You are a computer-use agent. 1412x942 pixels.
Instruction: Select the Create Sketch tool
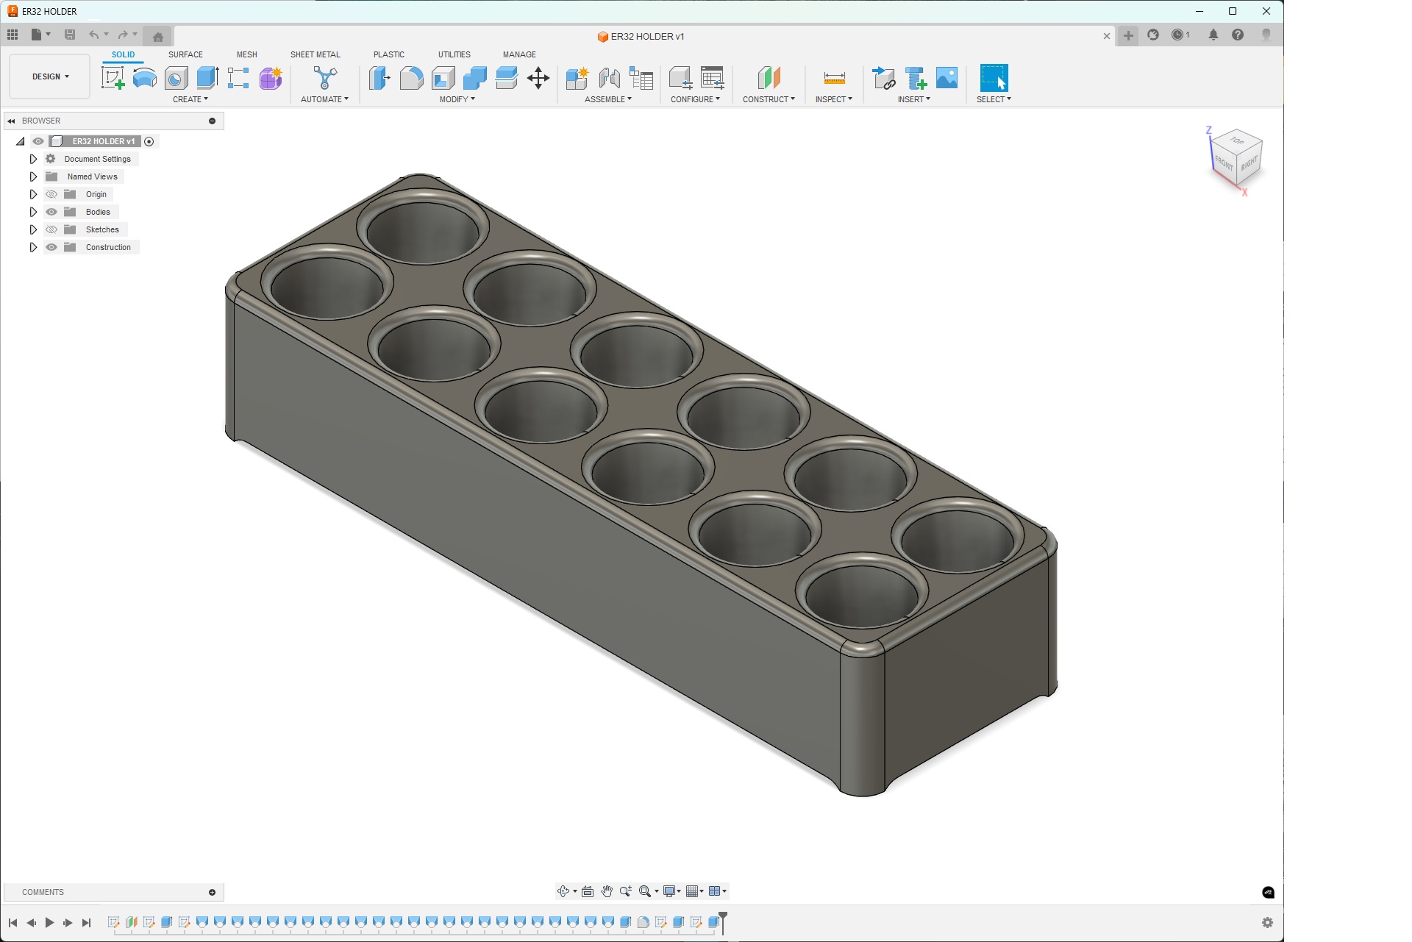click(113, 78)
